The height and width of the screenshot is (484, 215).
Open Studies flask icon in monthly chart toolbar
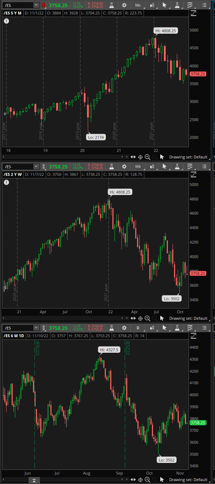(112, 5)
